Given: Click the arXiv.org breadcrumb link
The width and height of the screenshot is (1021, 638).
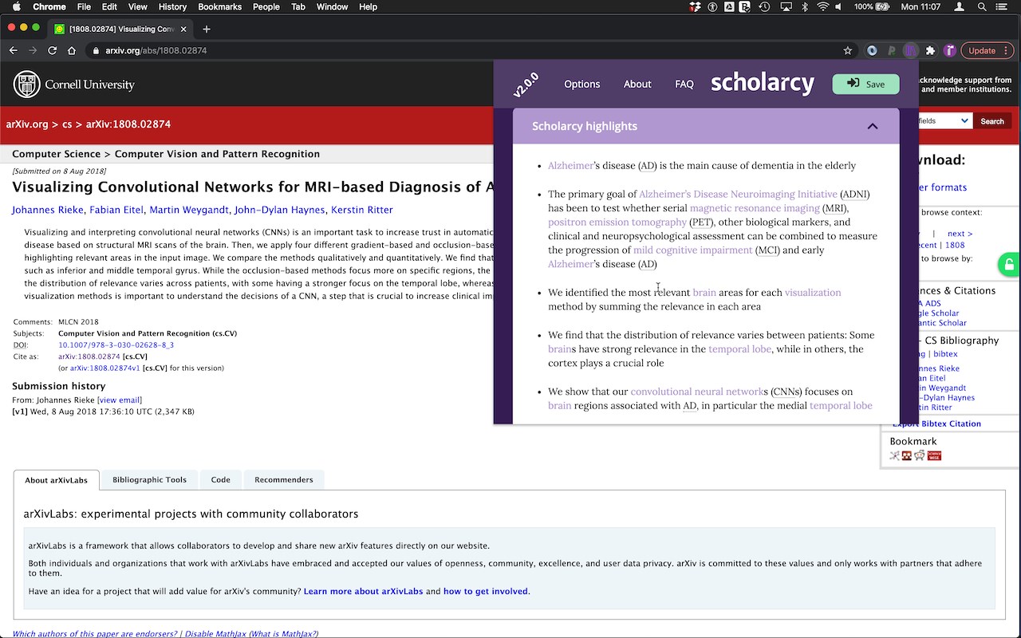Looking at the screenshot, I should click(27, 124).
